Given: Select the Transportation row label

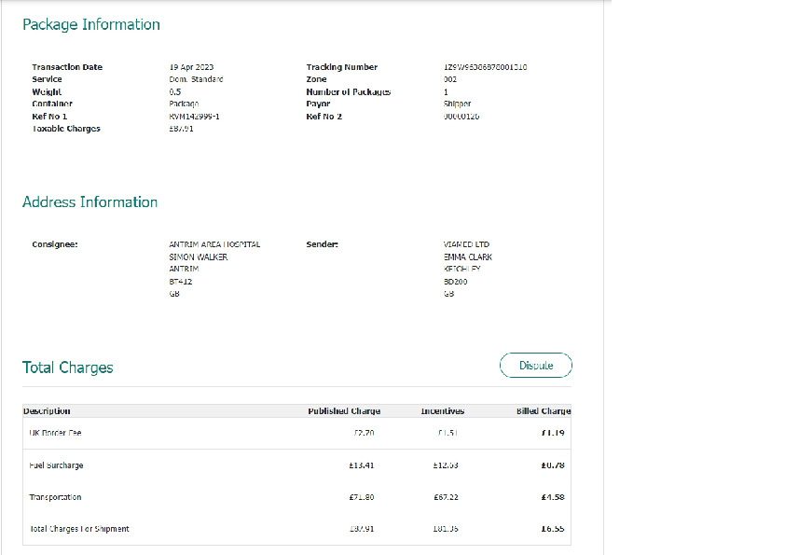Looking at the screenshot, I should coord(55,497).
